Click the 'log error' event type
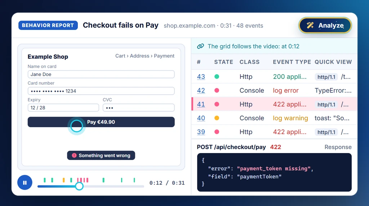 pos(286,90)
